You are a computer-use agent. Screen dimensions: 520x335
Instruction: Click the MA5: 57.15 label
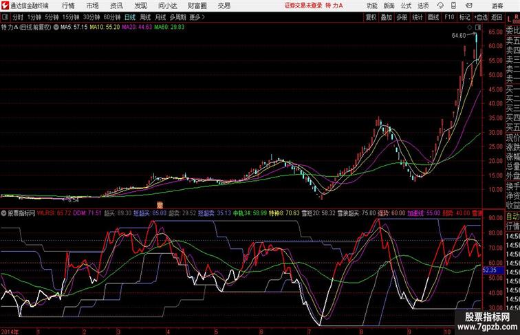pos(74,28)
